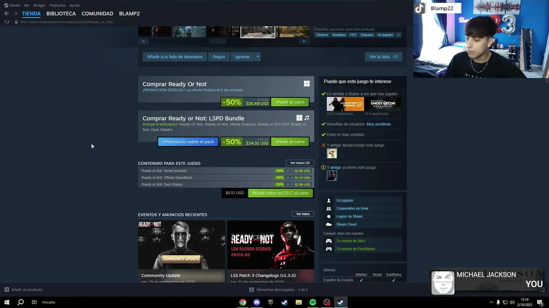Screen dimensions: 549x308
Task: Go forward with the Steam forward arrow
Action: coord(15,14)
